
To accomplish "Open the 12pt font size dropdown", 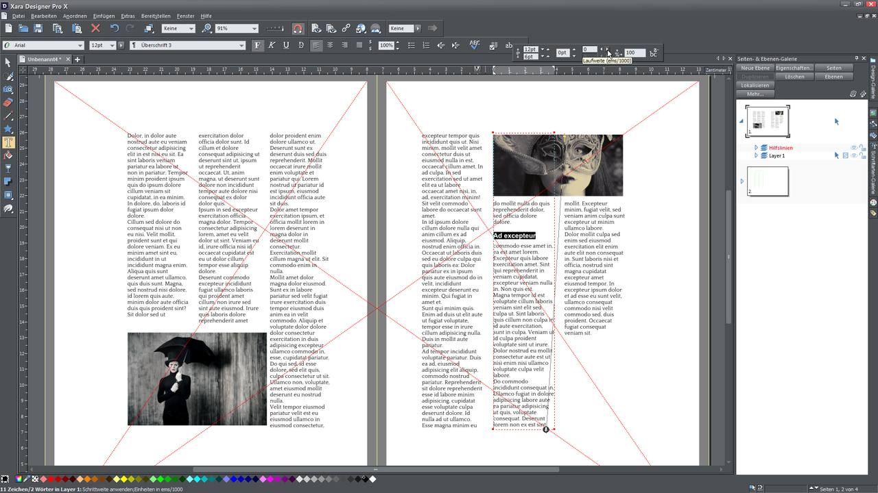I will [112, 45].
